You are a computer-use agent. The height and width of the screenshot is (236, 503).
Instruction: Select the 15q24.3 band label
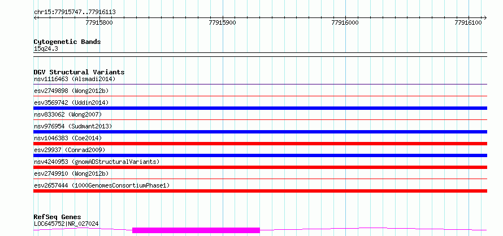46,49
